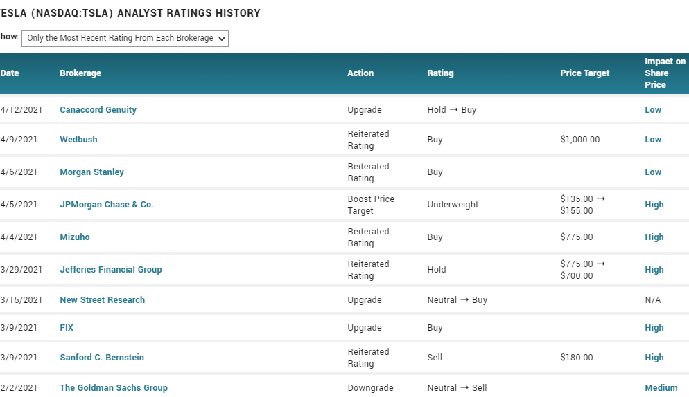Viewport: 689px width, 397px height.
Task: Open The Goldman Sachs Group link
Action: 114,388
